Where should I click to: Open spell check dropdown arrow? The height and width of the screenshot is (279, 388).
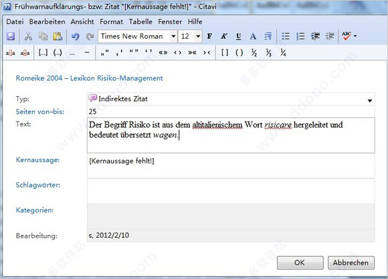click(355, 36)
